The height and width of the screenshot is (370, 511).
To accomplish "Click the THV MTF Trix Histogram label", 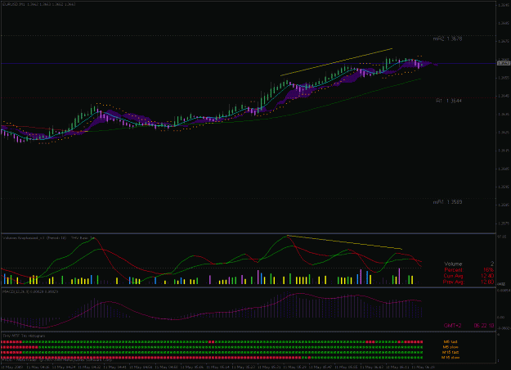I will 24,336.
